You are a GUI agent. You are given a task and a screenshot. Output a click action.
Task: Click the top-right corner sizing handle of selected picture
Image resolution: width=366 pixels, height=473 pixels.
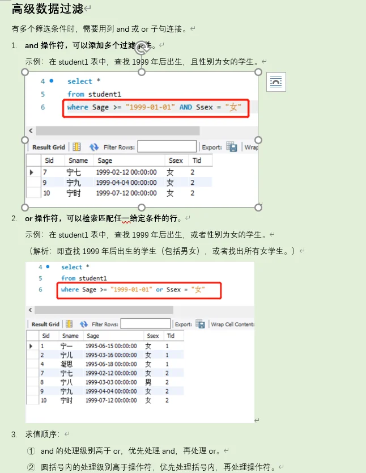click(x=258, y=72)
